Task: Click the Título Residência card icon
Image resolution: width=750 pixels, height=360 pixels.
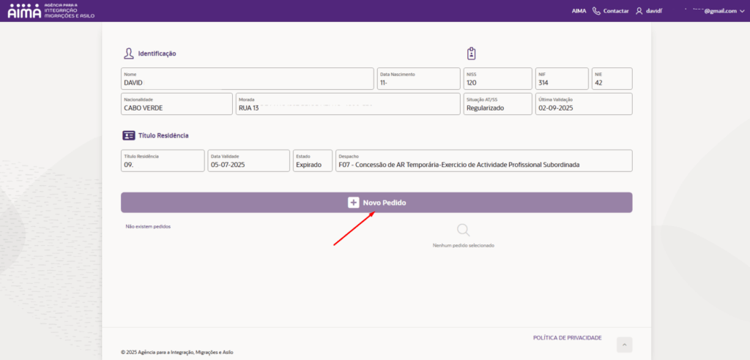Action: coord(129,135)
